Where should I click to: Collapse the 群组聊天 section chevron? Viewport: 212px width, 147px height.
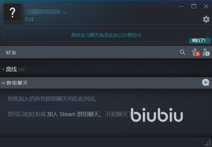pos(3,83)
